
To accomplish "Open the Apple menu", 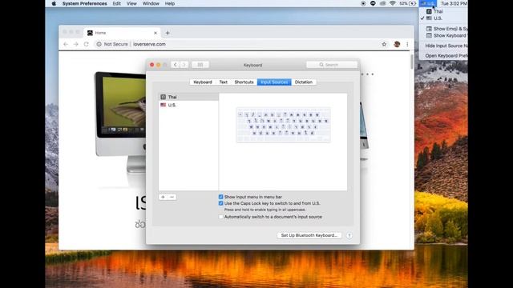I will [54, 3].
